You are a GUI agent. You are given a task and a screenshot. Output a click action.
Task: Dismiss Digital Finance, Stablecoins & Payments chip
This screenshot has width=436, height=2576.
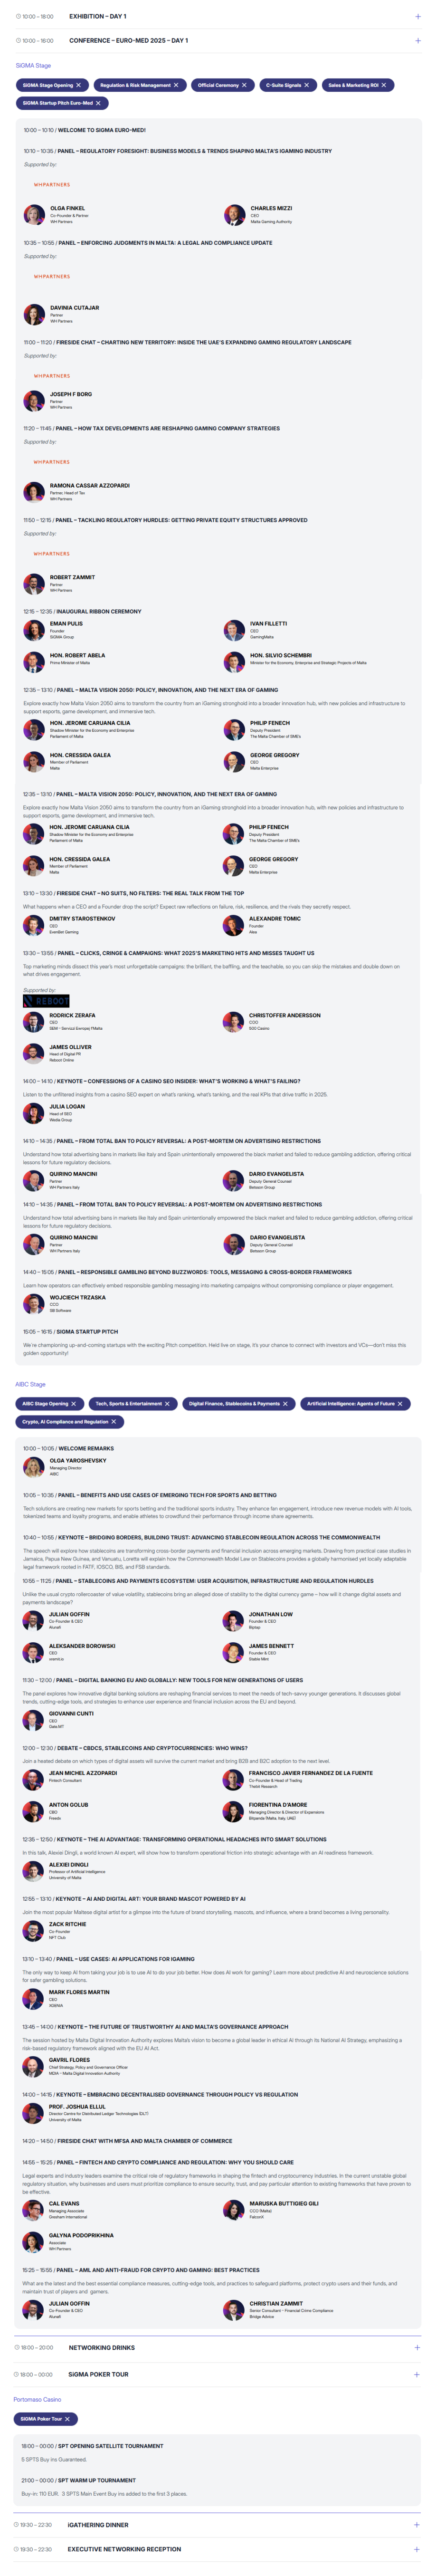[x=285, y=1403]
